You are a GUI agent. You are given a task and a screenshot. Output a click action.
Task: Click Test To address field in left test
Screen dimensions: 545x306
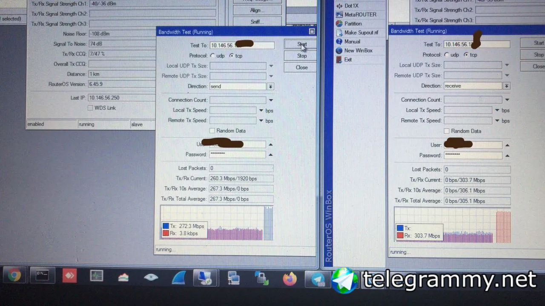click(242, 45)
